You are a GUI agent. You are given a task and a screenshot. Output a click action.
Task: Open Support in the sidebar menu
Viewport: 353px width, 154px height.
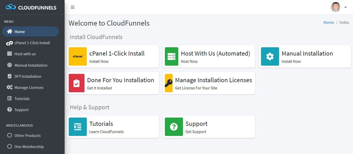point(30,109)
